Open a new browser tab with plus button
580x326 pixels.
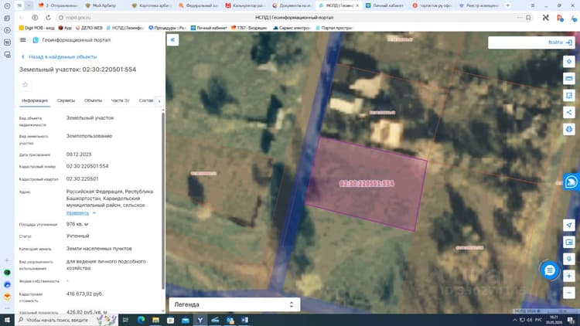[508, 5]
